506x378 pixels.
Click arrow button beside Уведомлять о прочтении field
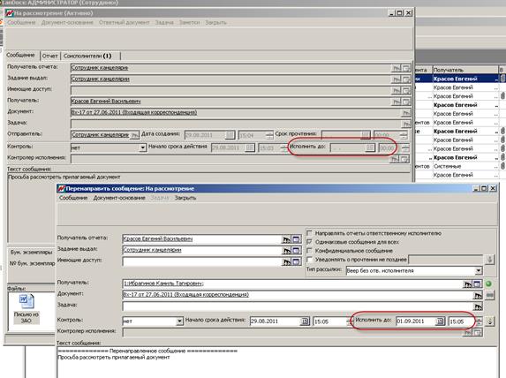point(489,259)
